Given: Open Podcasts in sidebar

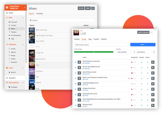Looking at the screenshot, I should pos(14,62).
